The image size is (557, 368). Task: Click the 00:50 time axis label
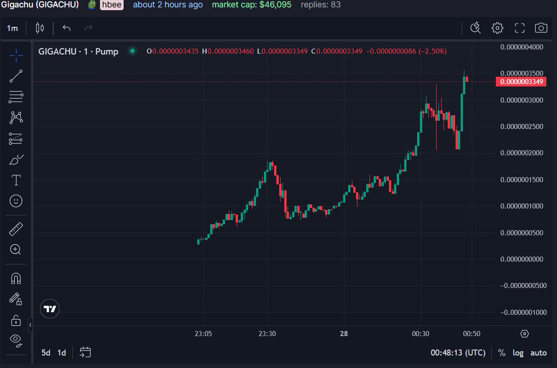click(472, 334)
